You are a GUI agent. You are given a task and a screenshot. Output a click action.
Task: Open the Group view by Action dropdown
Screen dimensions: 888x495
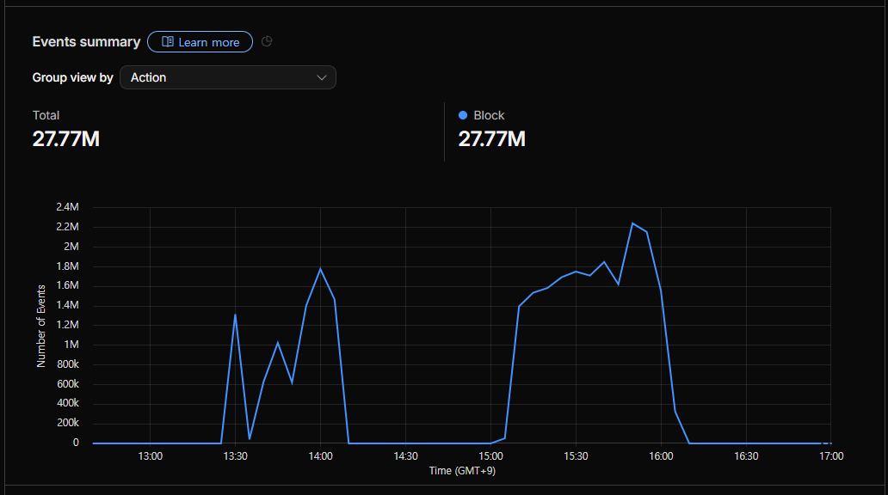click(x=228, y=77)
